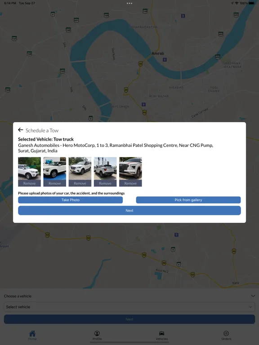Open second car photo with blue floor
Viewport: 259px width, 345px height.
point(54,168)
